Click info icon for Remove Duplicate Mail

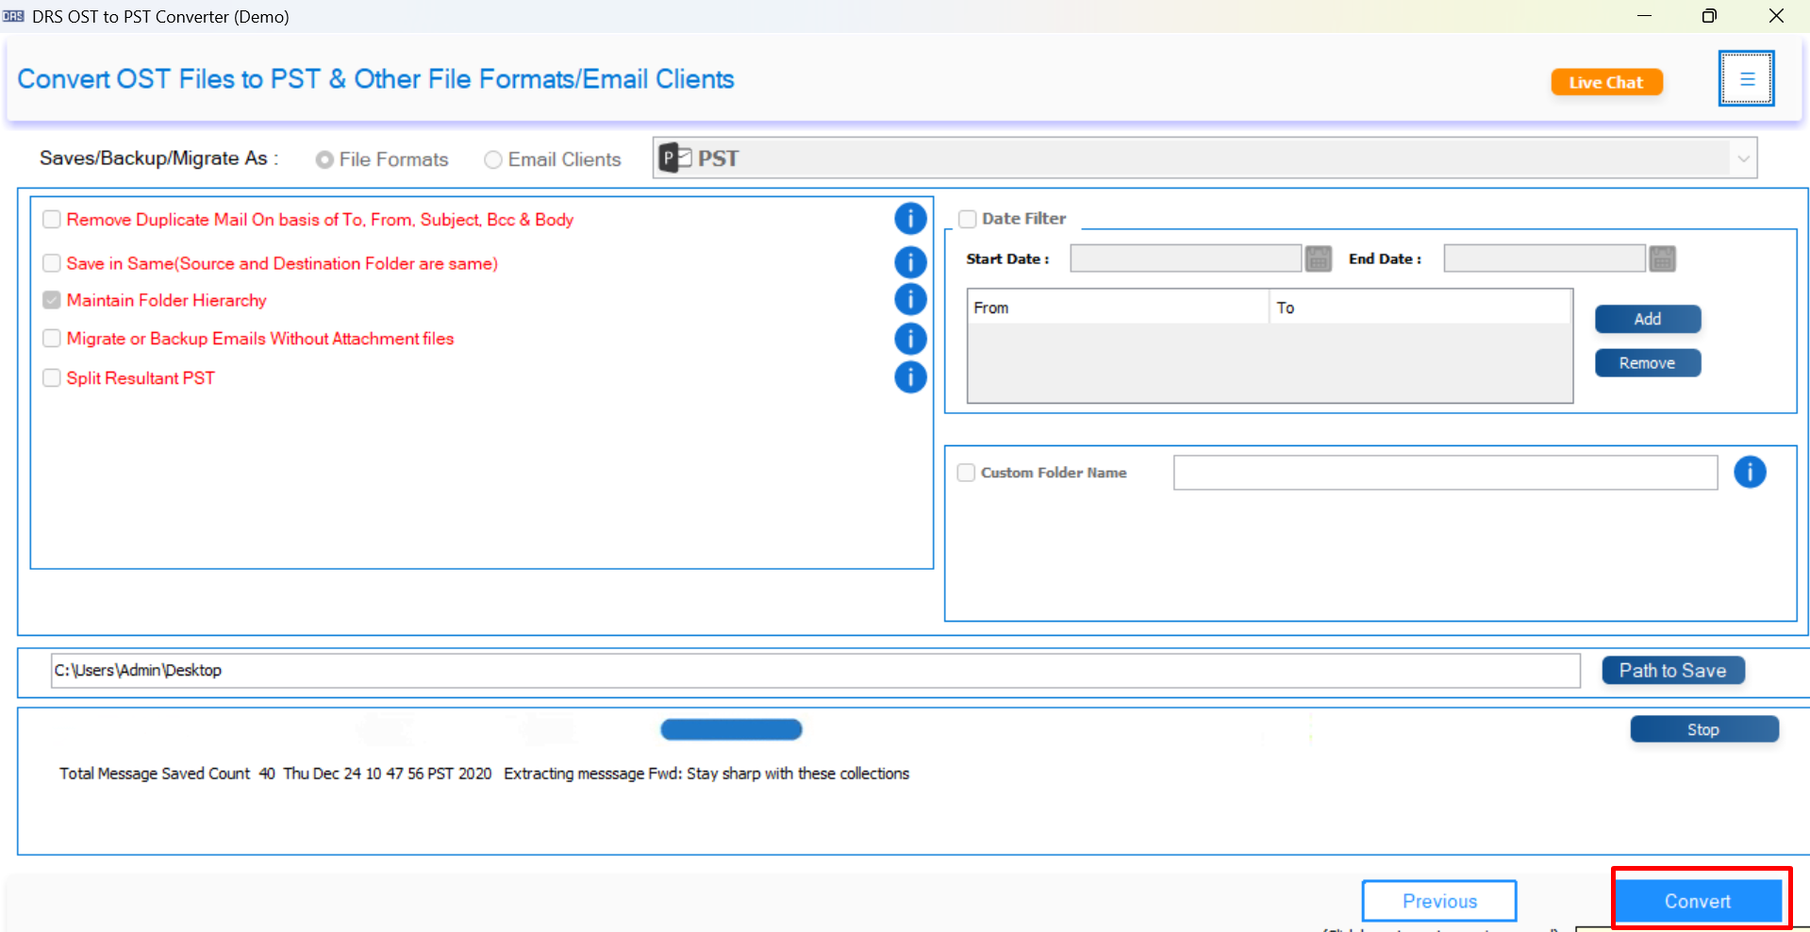point(910,219)
